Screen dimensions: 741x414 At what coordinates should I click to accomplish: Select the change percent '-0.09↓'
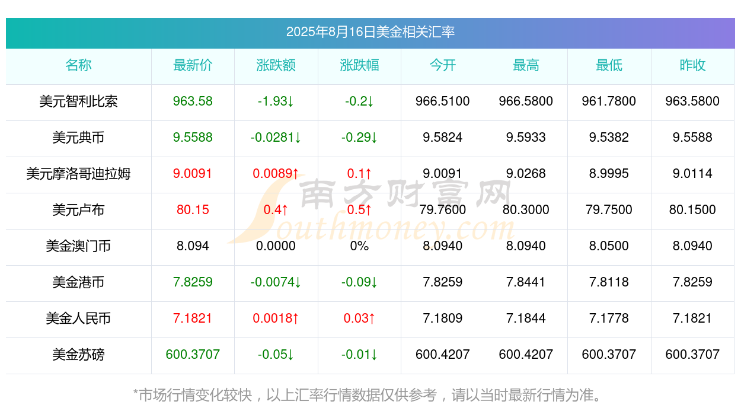pos(359,282)
